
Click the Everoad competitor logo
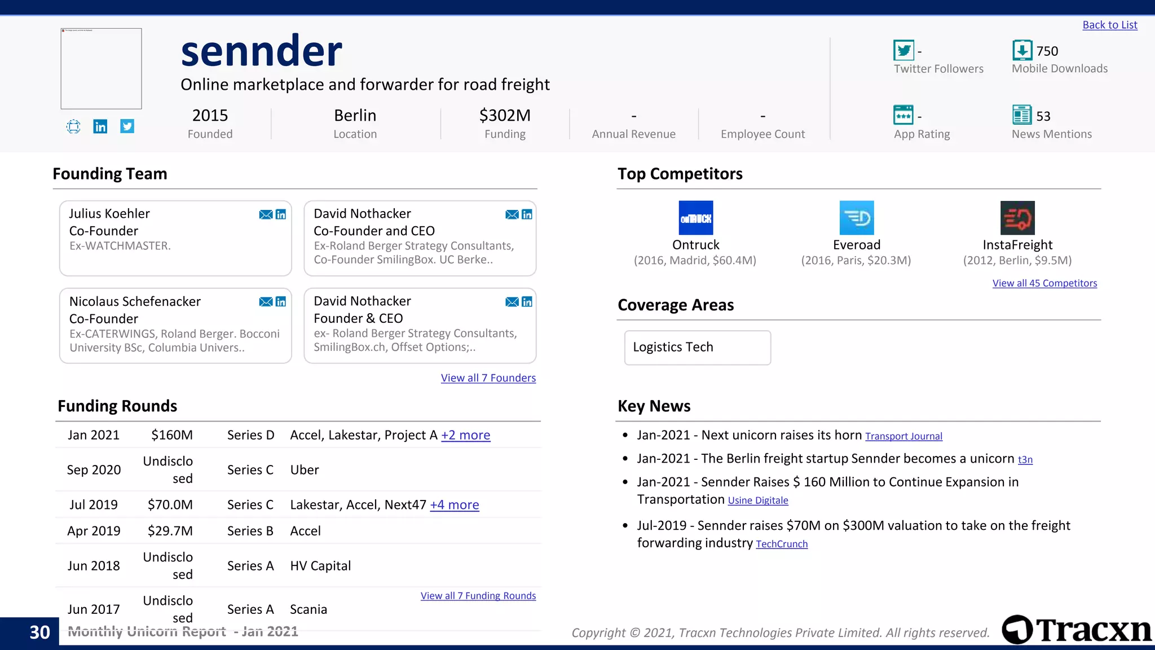857,218
